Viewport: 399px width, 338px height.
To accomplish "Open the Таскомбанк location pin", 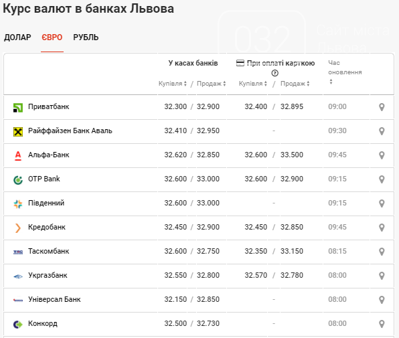I will [382, 252].
